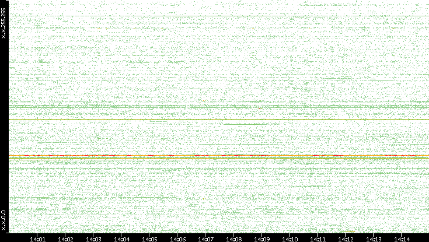
Task: Click the 14:10 time axis label
Action: coord(290,240)
